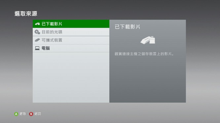Image resolution: width=220 pixels, height=123 pixels.
Task: Click the green A button icon
Action: (16, 114)
